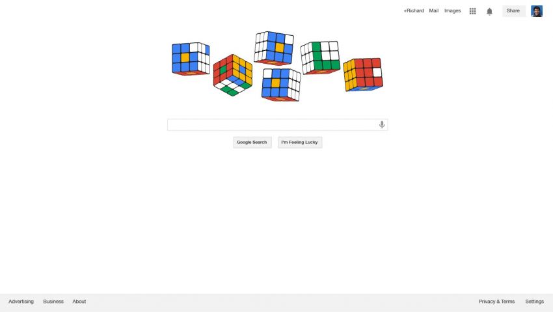Open the notifications bell

click(489, 11)
